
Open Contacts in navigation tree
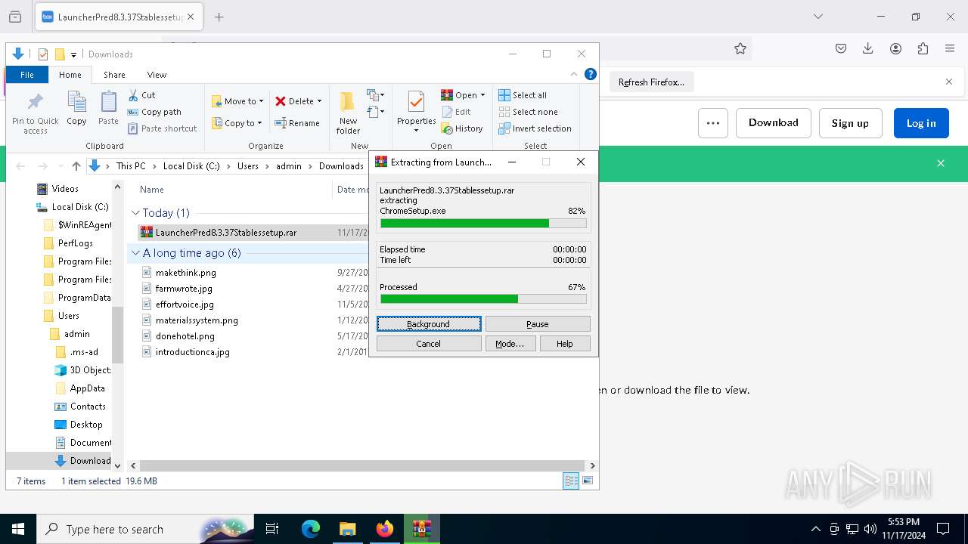88,406
